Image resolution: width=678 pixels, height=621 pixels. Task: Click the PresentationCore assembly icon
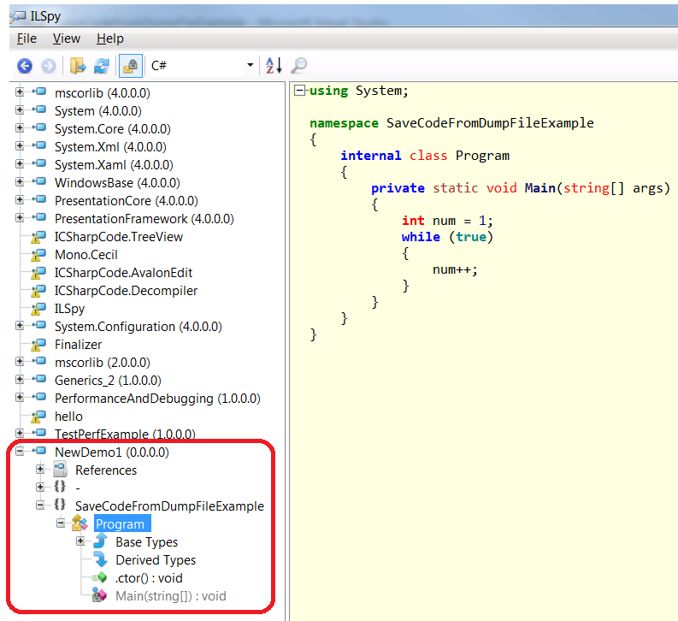(39, 199)
